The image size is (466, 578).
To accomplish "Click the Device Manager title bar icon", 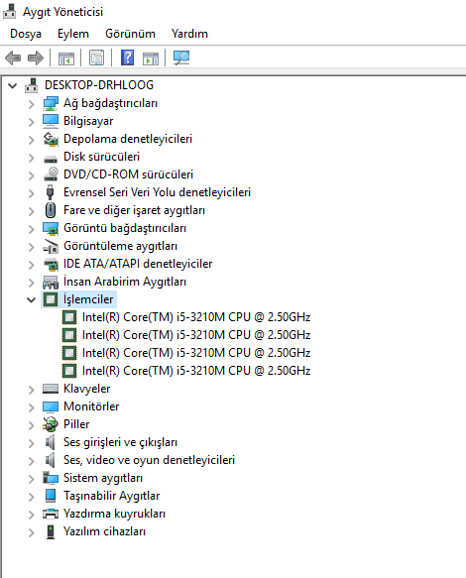I will pyautogui.click(x=10, y=12).
